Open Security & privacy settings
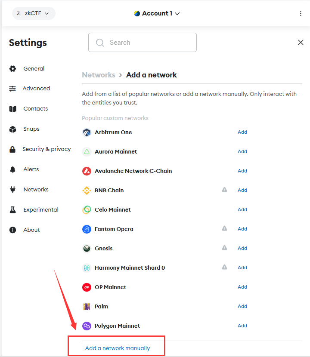 [46, 149]
